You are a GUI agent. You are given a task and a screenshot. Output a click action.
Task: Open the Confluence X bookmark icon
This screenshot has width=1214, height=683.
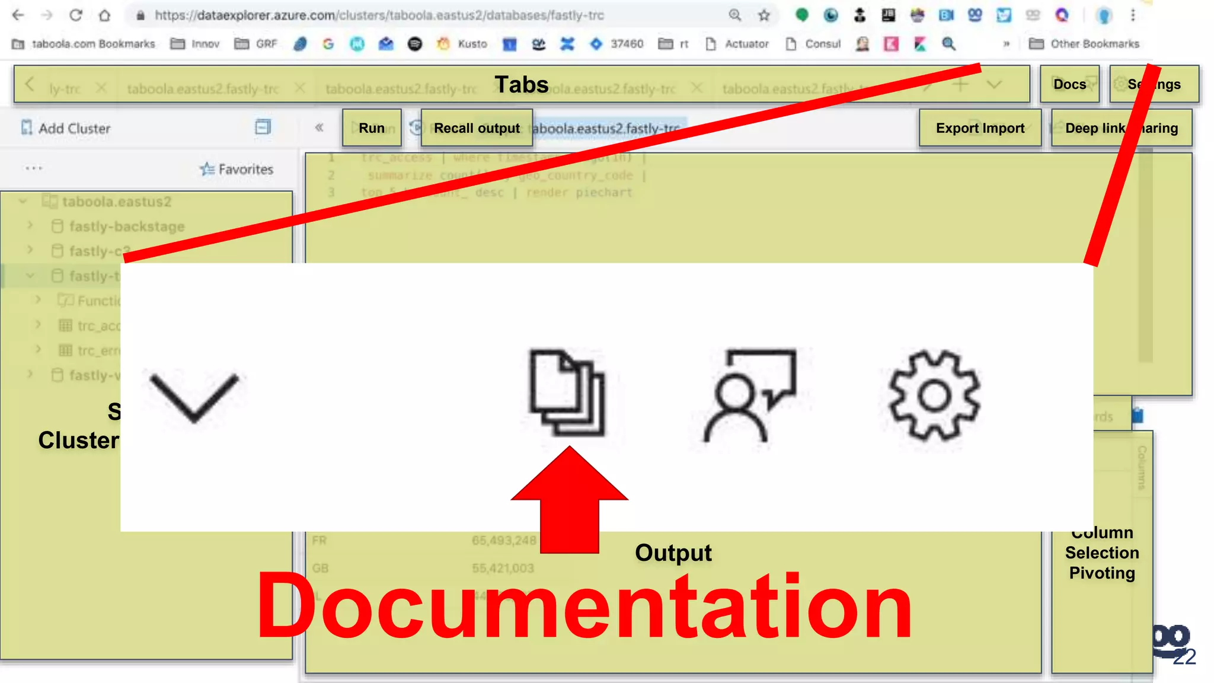click(x=567, y=44)
